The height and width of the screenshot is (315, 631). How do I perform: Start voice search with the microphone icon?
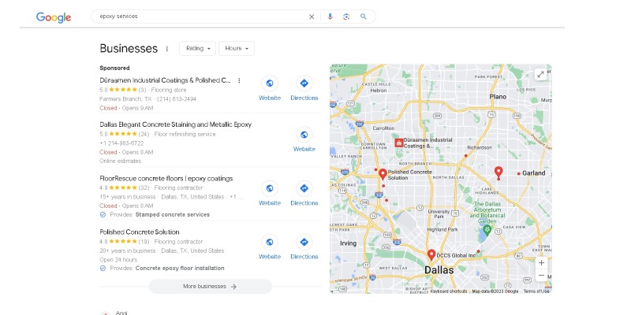330,17
